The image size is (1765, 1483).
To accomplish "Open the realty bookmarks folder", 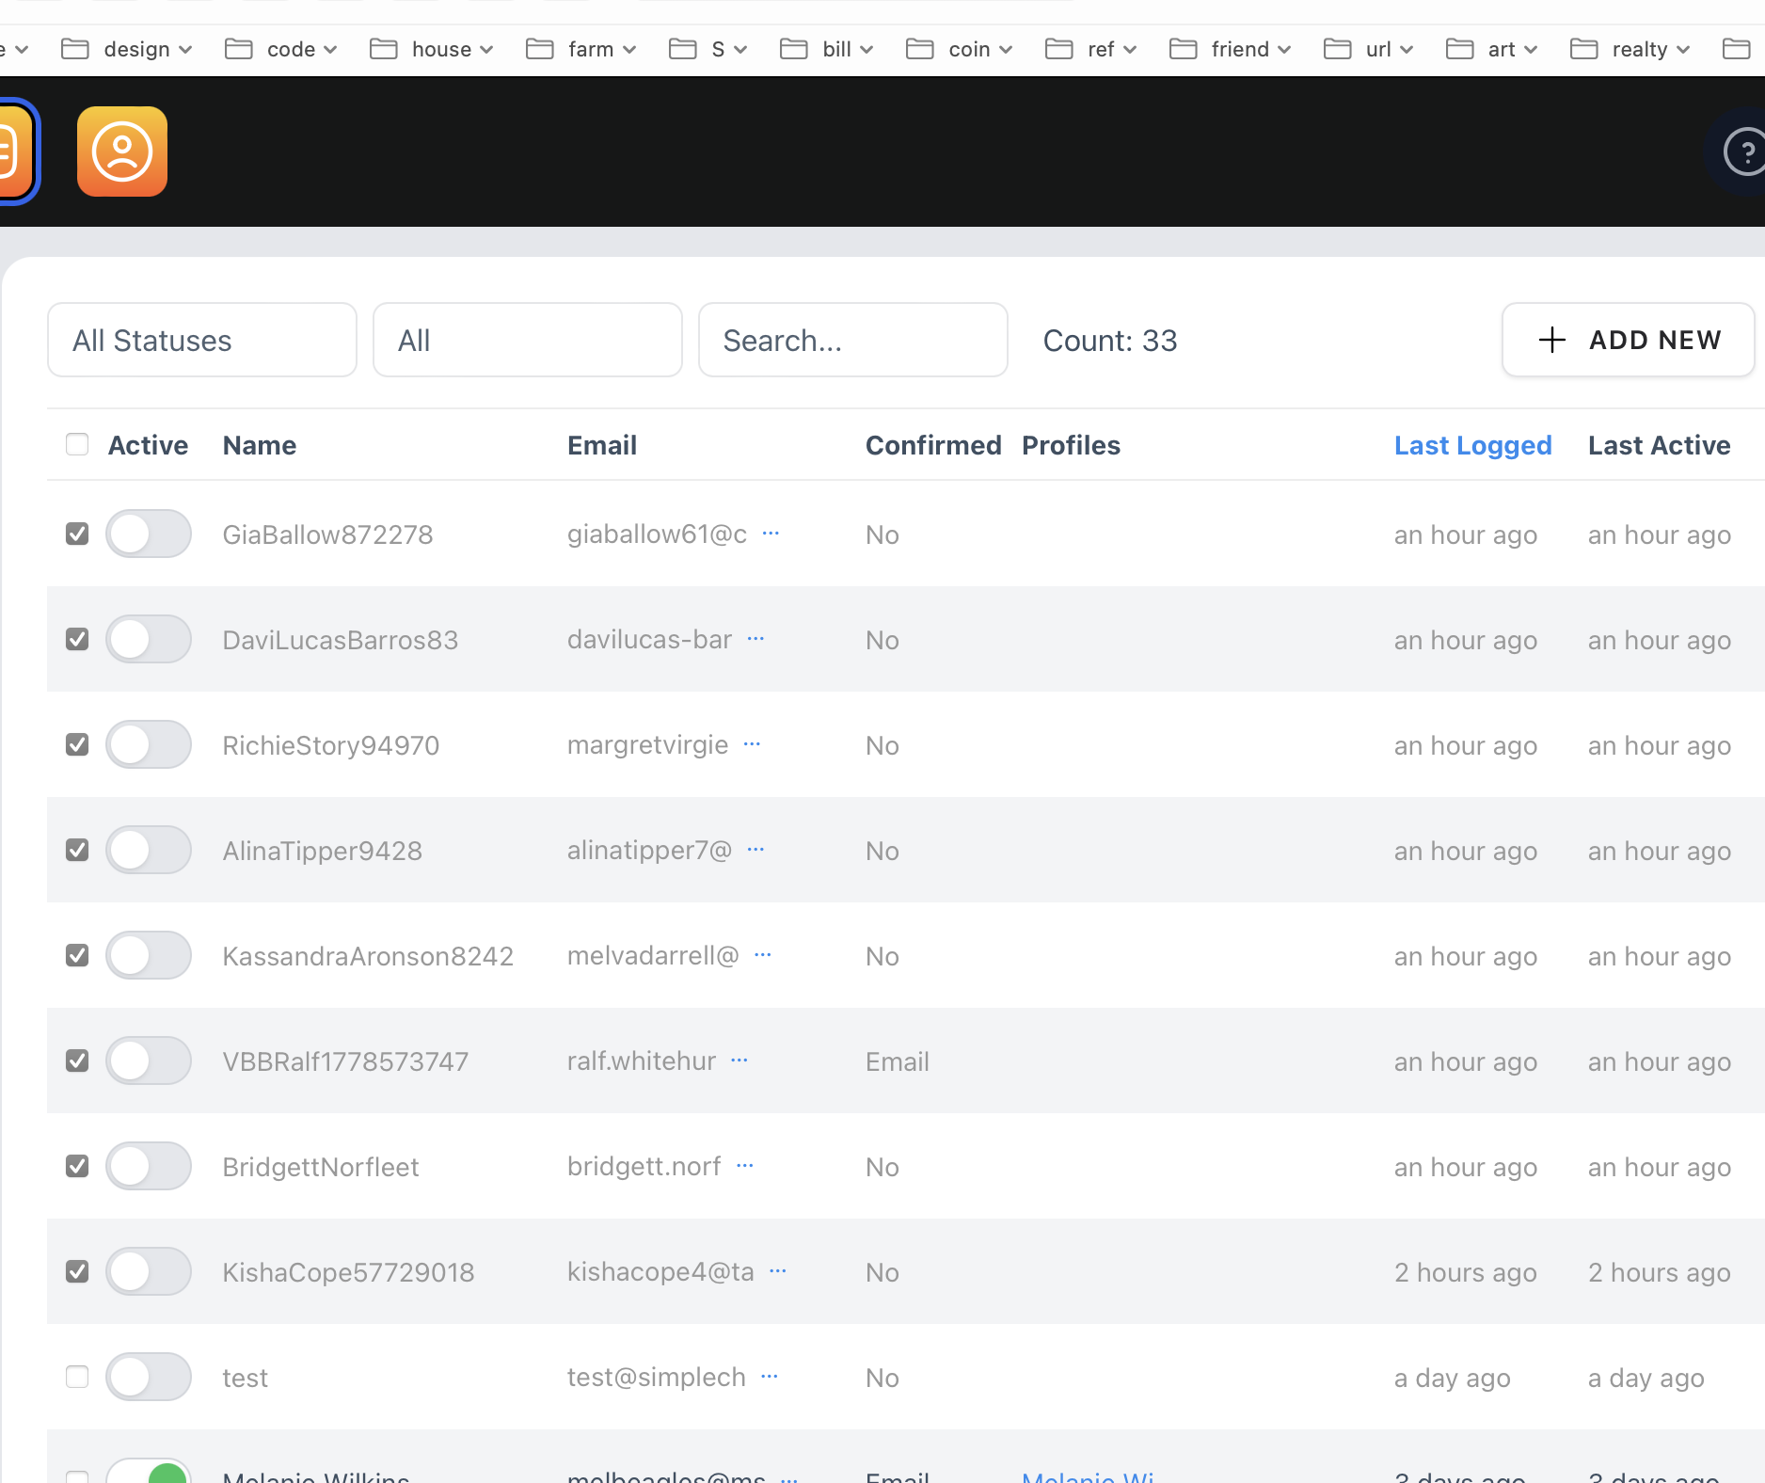I will [x=1630, y=49].
